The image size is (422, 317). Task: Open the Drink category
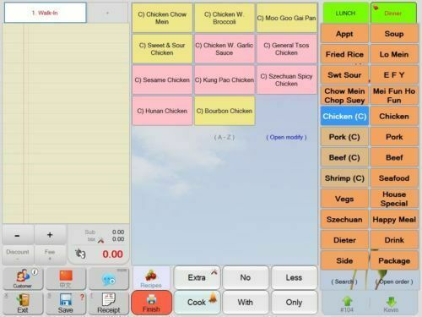(394, 240)
